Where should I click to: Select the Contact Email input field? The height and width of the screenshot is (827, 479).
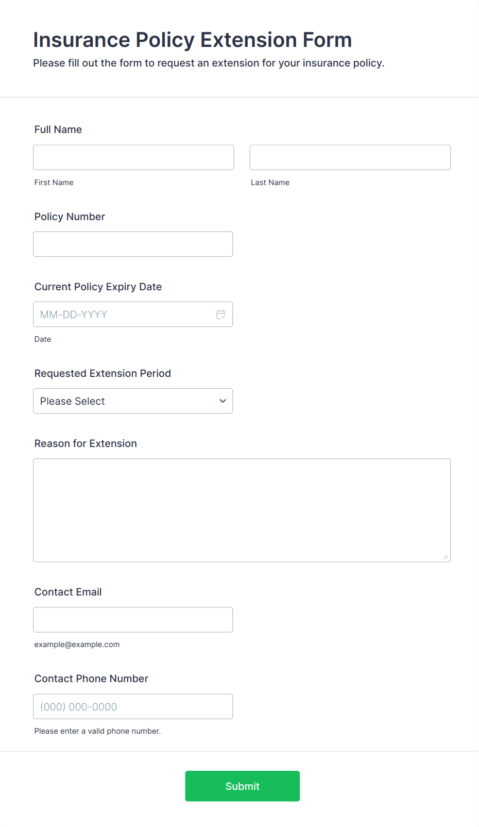pyautogui.click(x=133, y=620)
